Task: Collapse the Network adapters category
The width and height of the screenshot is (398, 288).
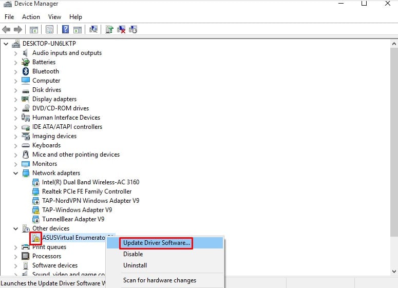Action: 16,173
